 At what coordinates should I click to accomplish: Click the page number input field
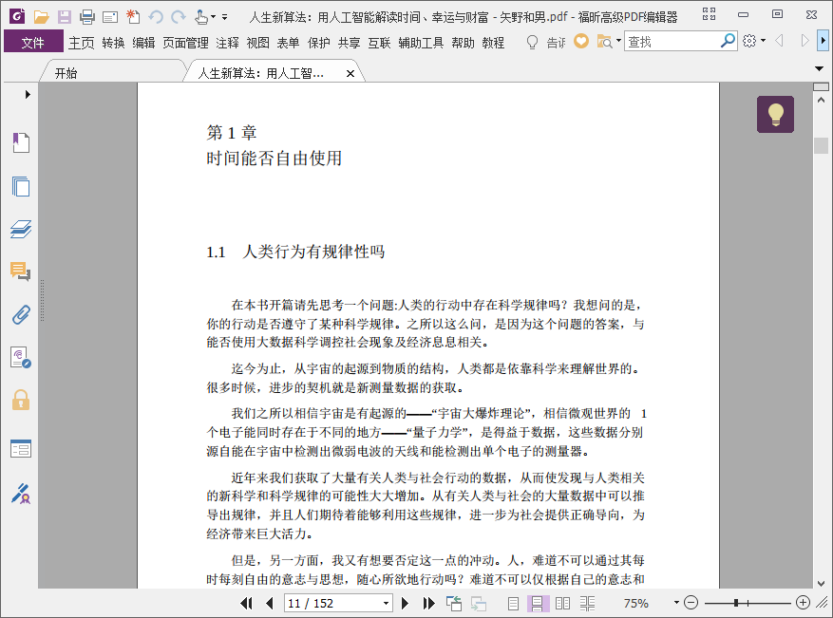(x=332, y=603)
